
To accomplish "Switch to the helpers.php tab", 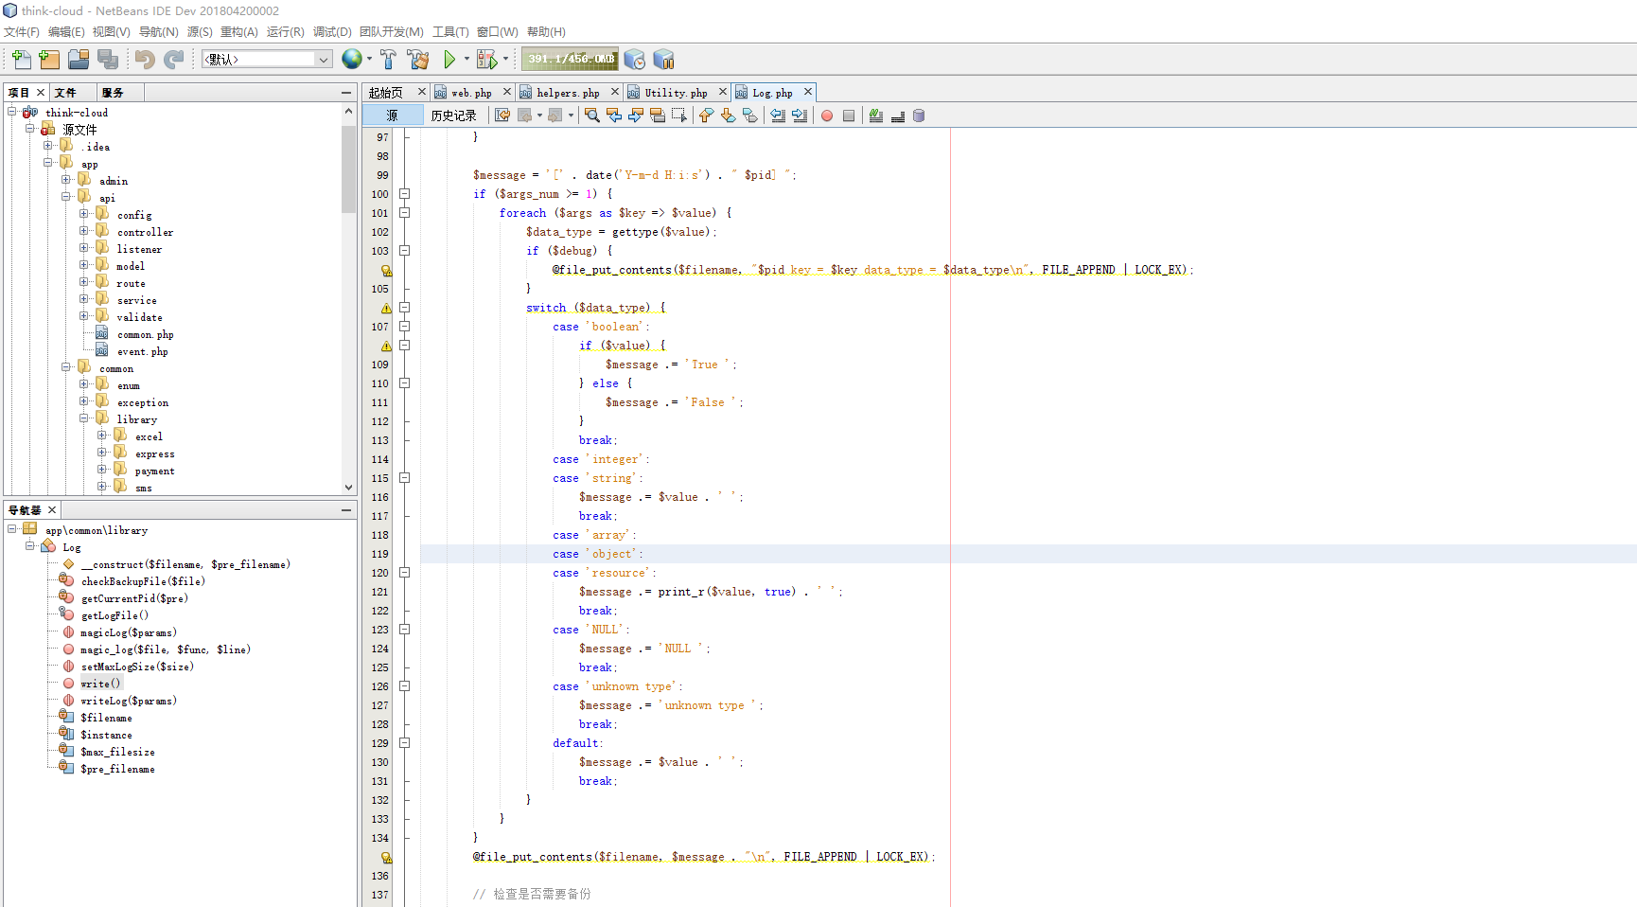I will click(568, 93).
